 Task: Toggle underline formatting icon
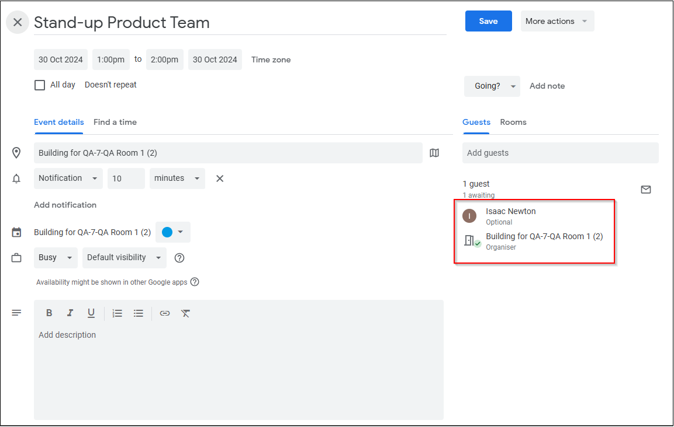pyautogui.click(x=91, y=313)
